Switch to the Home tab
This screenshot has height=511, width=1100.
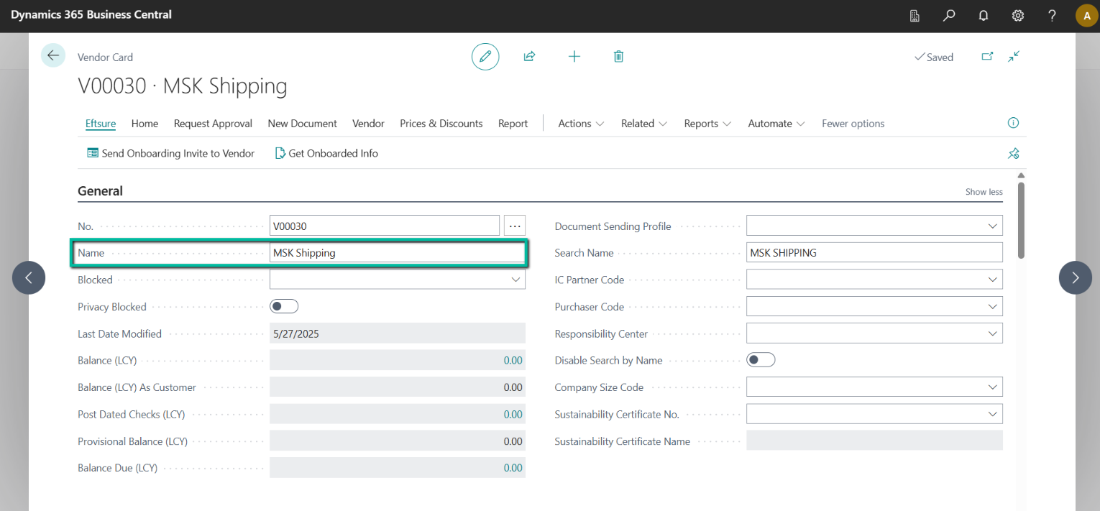coord(145,124)
